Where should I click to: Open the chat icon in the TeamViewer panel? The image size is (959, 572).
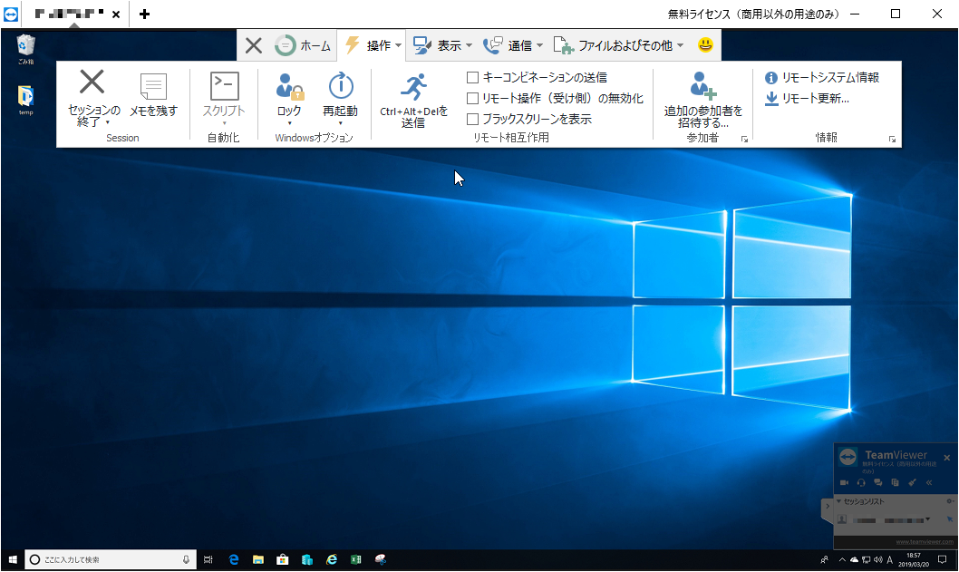tap(878, 483)
